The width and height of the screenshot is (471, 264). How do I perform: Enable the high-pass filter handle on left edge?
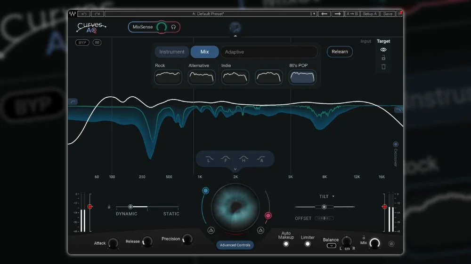pyautogui.click(x=73, y=102)
